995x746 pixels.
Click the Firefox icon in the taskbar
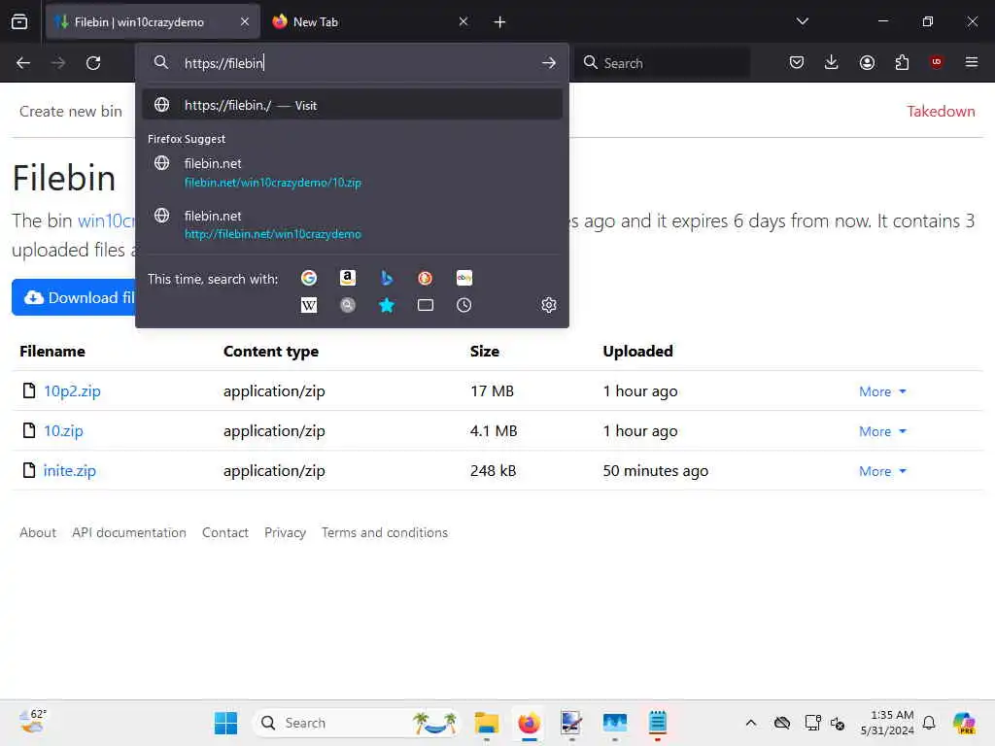pyautogui.click(x=529, y=723)
